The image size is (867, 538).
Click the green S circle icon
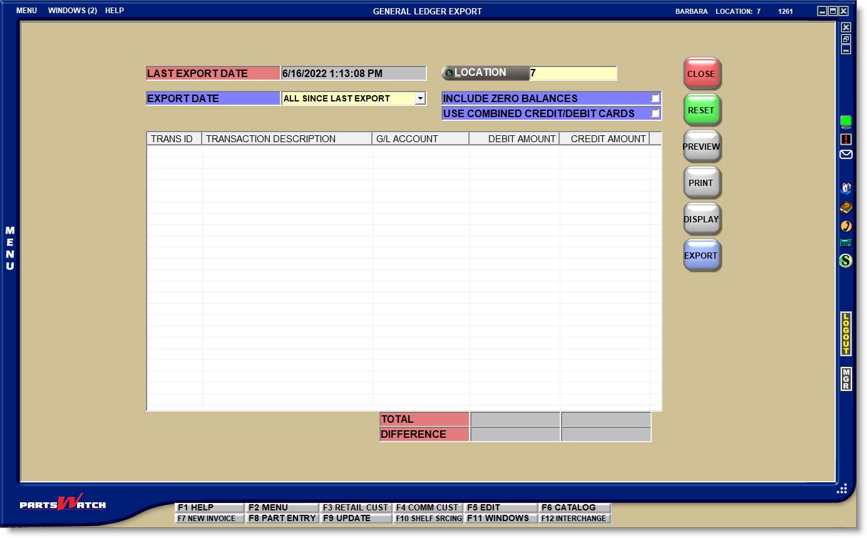pos(846,260)
